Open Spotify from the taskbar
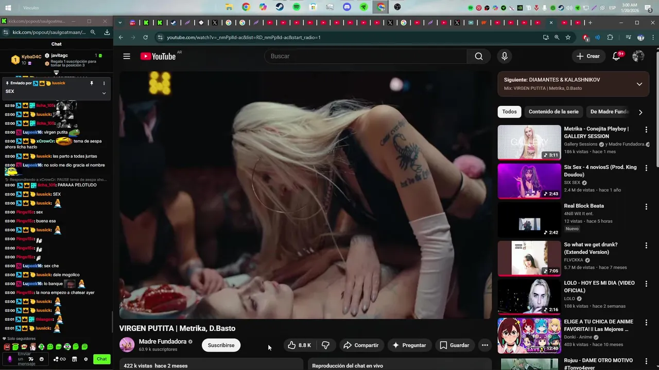 297,7
